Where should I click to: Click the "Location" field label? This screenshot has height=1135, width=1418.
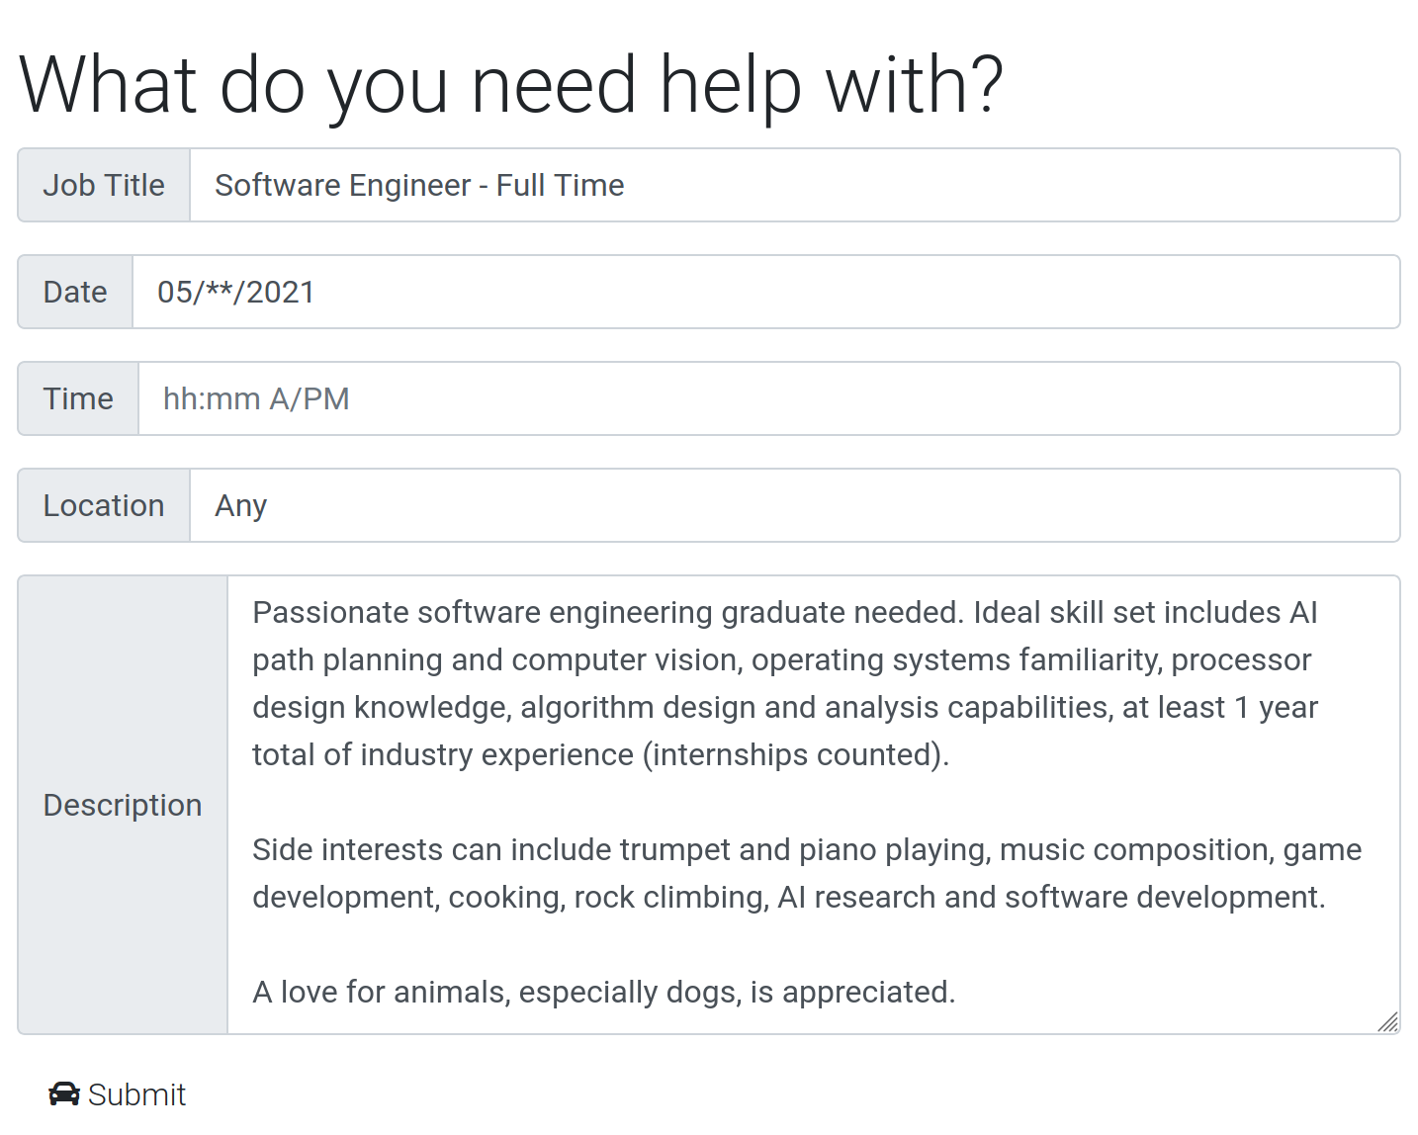click(x=104, y=506)
